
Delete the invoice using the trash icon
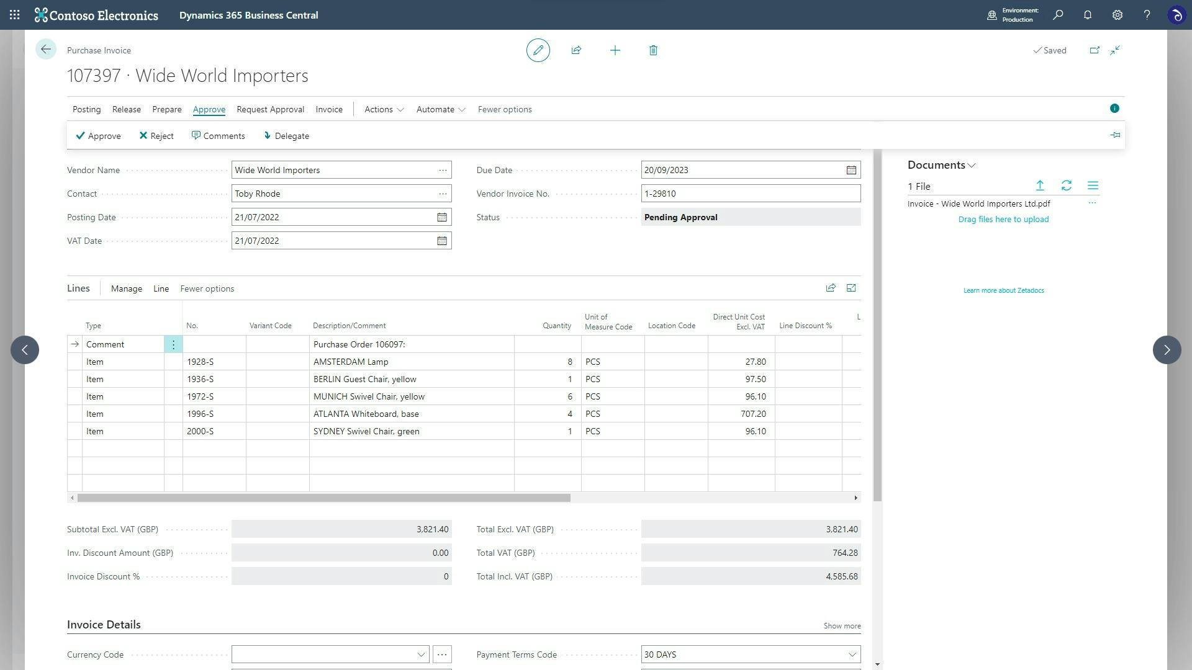tap(653, 50)
